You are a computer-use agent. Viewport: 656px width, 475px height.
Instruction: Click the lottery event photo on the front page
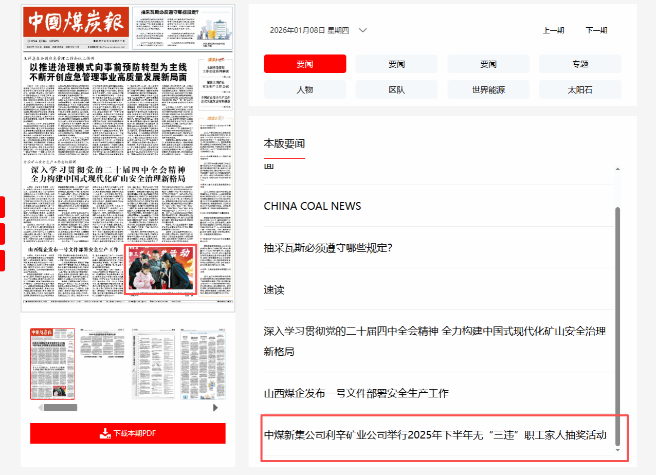pos(160,270)
